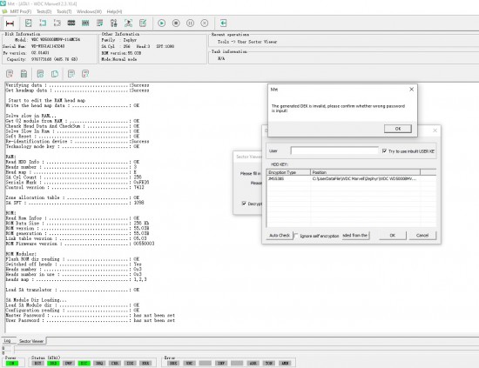Click the red connector icon in main toolbar
The width and height of the screenshot is (479, 368).
(x=10, y=23)
